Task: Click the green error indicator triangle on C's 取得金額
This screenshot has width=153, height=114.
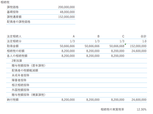Action: [x=125, y=44]
